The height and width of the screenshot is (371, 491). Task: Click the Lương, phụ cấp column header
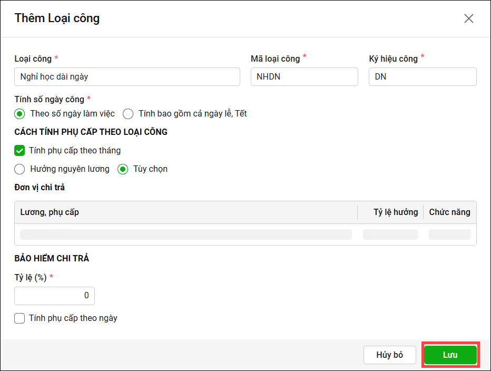[50, 212]
